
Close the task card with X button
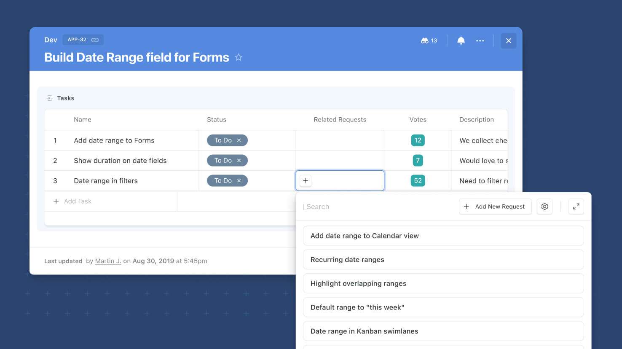(x=509, y=41)
